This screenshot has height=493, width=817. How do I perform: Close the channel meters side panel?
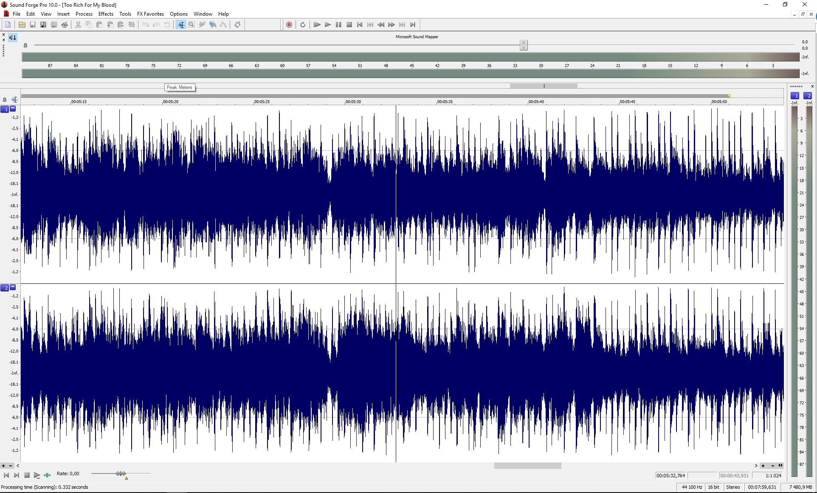tap(812, 87)
